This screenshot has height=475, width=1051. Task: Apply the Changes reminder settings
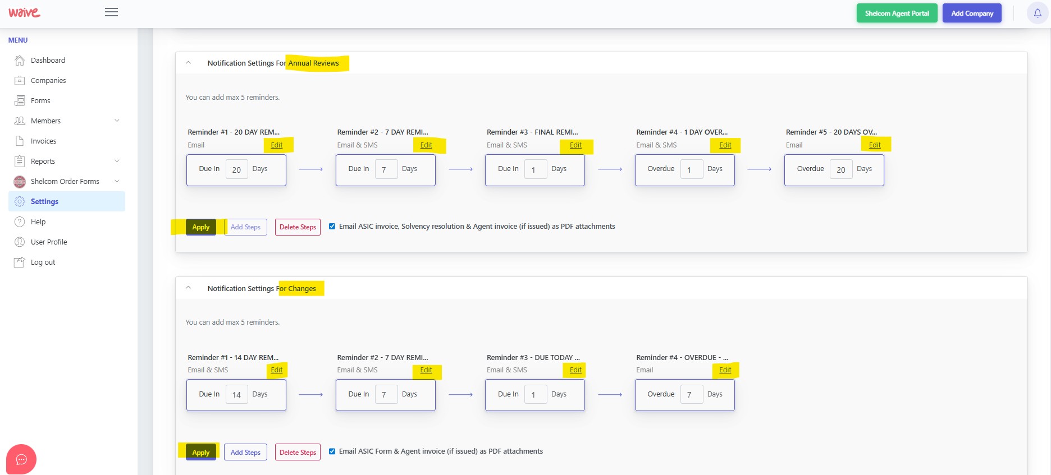201,453
